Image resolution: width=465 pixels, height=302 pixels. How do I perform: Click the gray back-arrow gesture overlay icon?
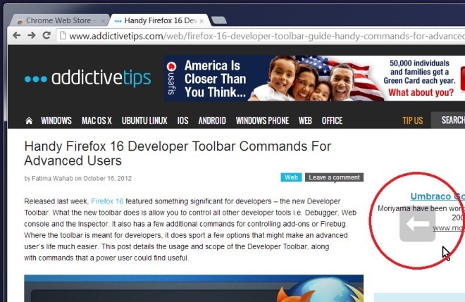pos(417,223)
